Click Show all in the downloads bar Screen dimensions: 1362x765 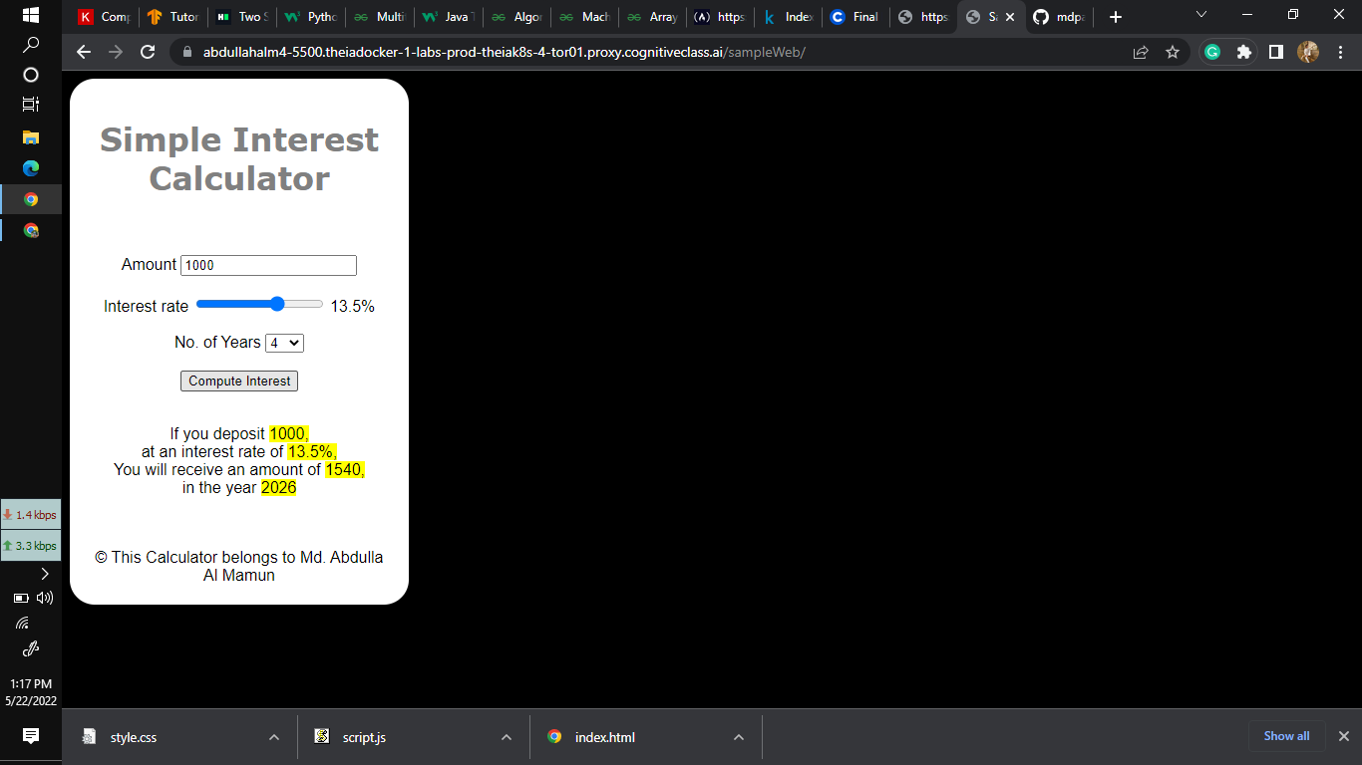click(1286, 735)
